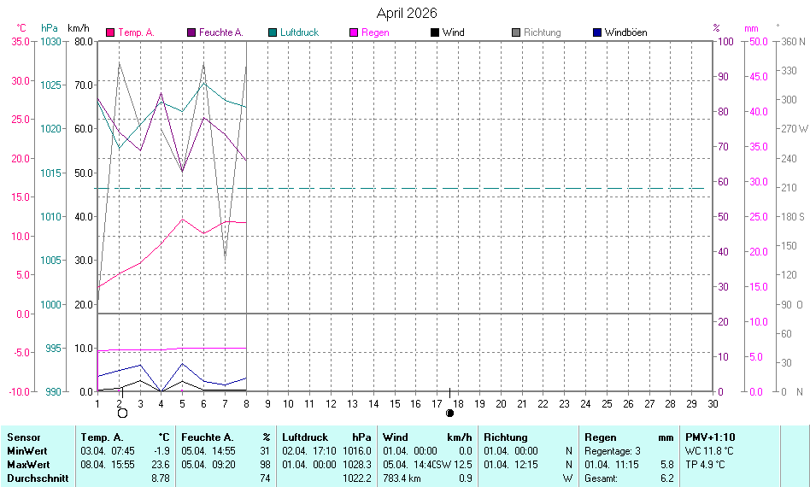
Task: Click the teal Luftdruck legend square
Action: click(x=273, y=32)
